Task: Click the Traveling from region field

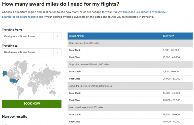Action: [x=28, y=36]
